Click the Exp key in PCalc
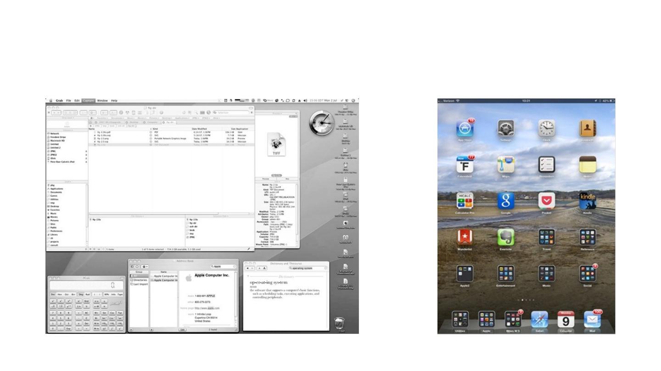The width and height of the screenshot is (661, 371). (68, 328)
